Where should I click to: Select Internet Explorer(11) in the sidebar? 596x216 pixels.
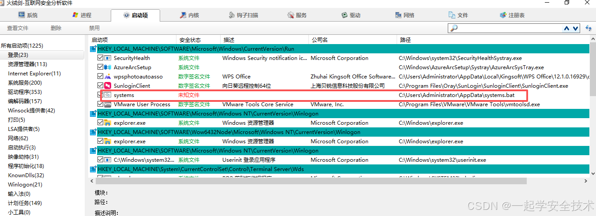point(34,74)
